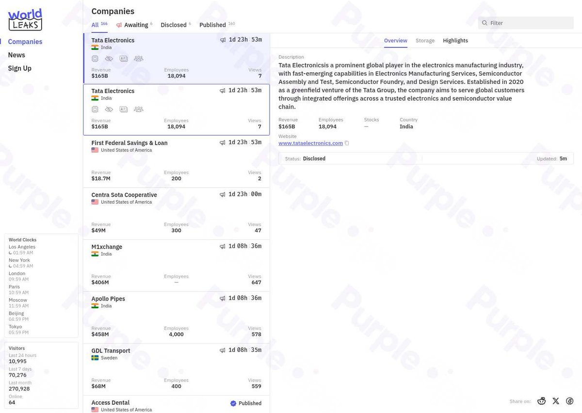The width and height of the screenshot is (582, 413).
Task: Select the Overview tab
Action: (x=396, y=41)
